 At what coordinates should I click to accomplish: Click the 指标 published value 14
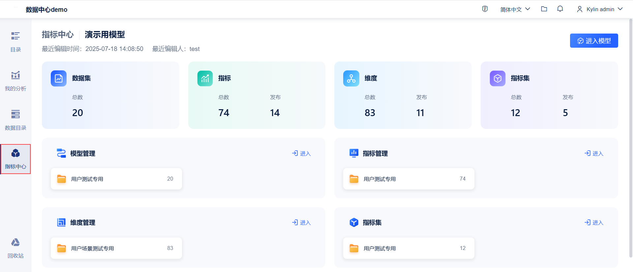tap(275, 113)
